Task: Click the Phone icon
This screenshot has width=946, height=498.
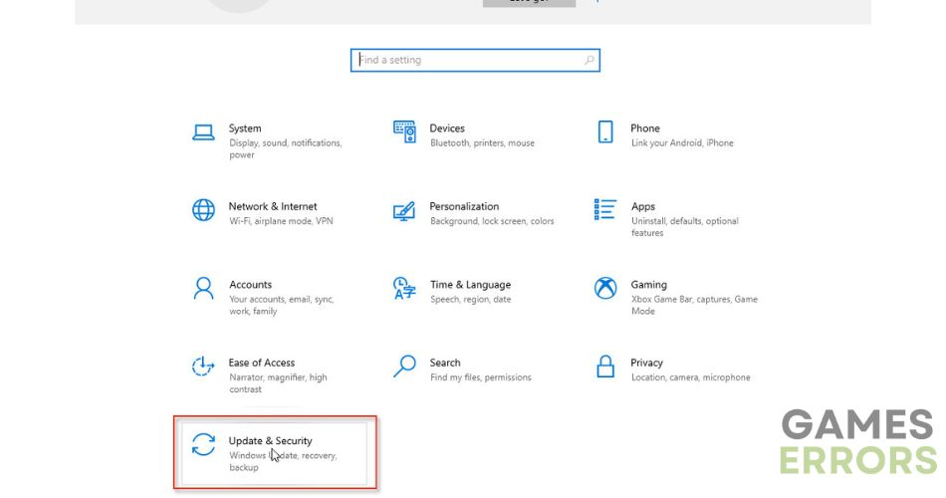Action: click(x=605, y=132)
